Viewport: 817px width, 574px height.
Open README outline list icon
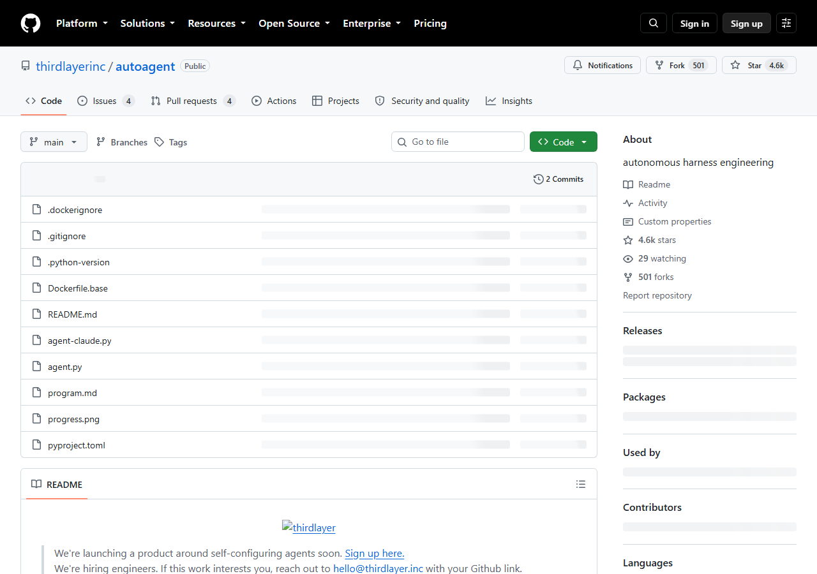coord(581,485)
